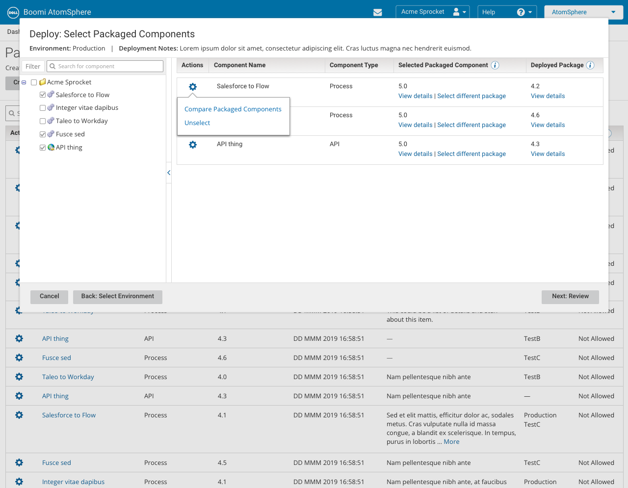
Task: Open the mail envelope icon in header
Action: coord(378,12)
